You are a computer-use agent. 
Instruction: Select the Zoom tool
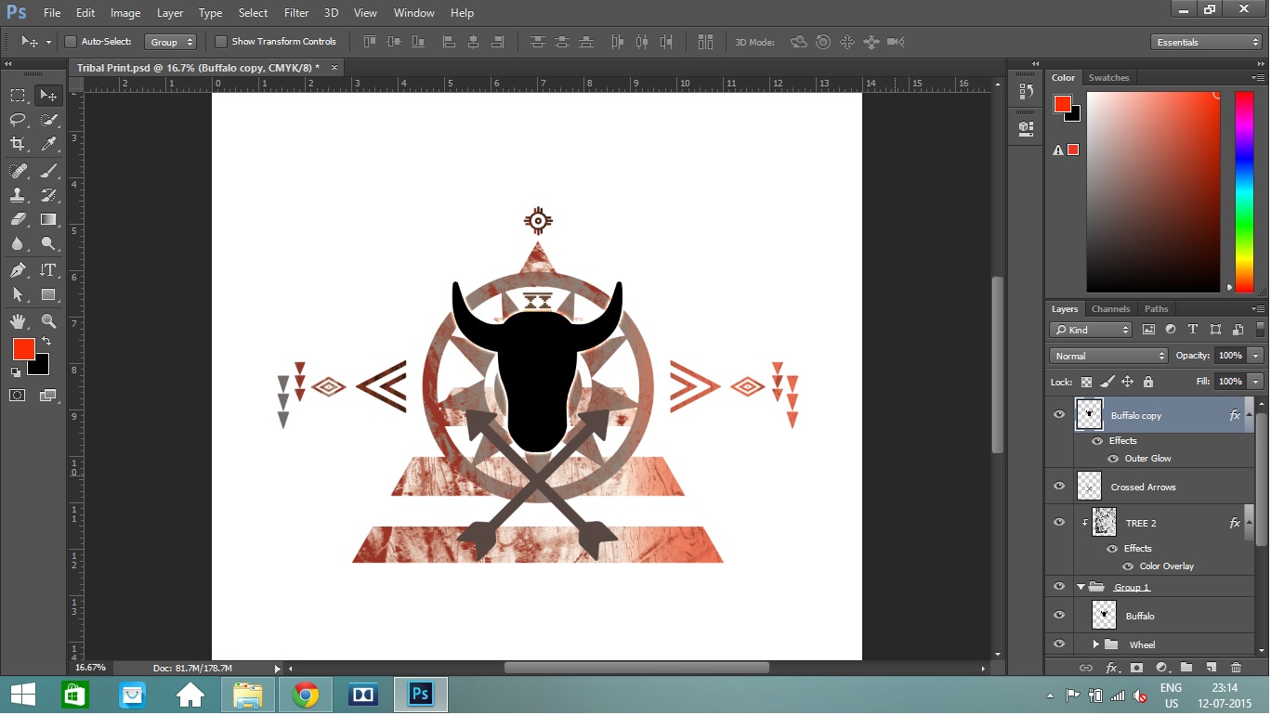coord(48,321)
